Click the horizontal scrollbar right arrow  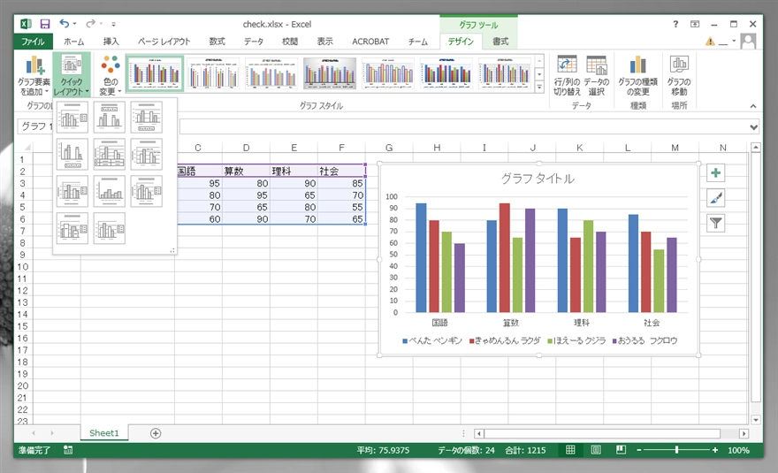(744, 433)
